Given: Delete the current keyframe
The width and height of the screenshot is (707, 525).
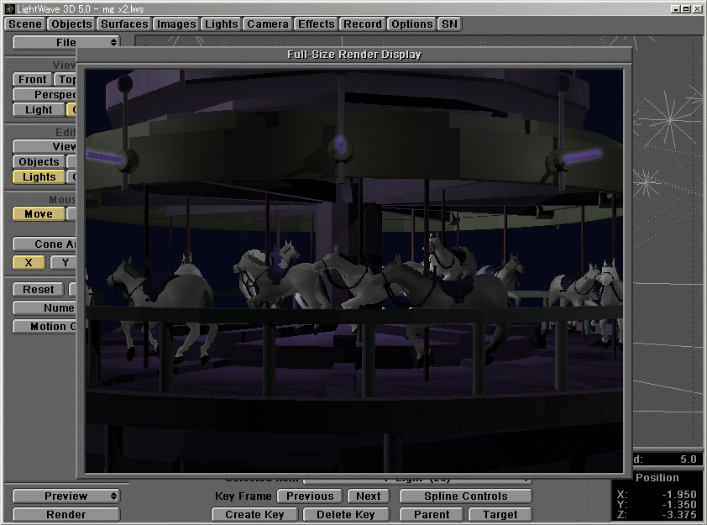Looking at the screenshot, I should pos(346,513).
